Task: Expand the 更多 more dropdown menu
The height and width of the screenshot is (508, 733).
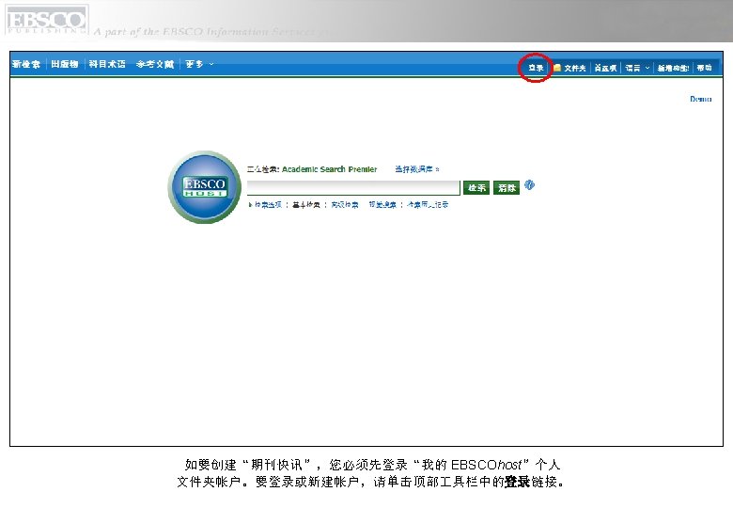Action: [x=199, y=64]
